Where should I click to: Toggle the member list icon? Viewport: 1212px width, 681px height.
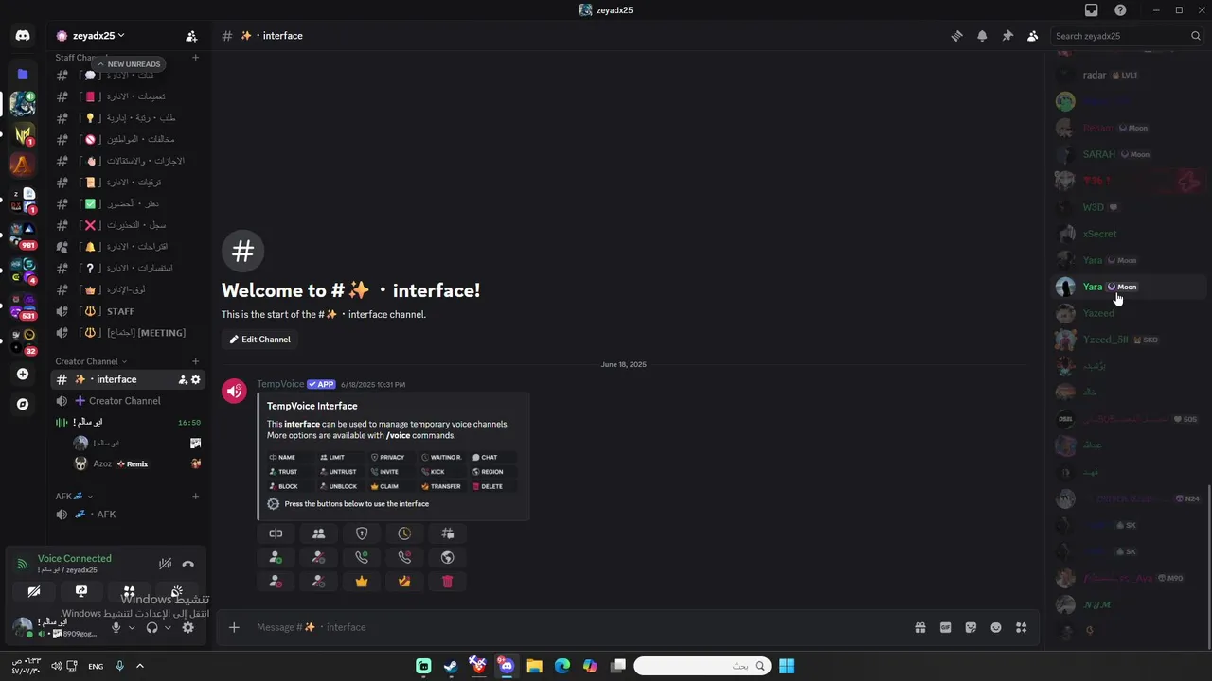[x=1033, y=36]
